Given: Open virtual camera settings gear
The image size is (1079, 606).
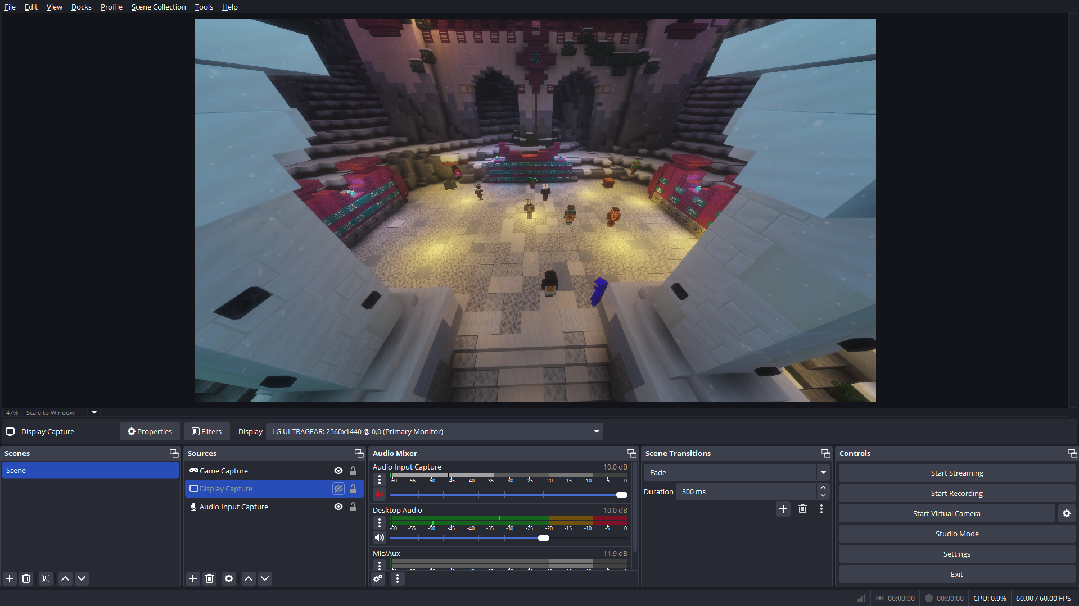Looking at the screenshot, I should (1066, 513).
